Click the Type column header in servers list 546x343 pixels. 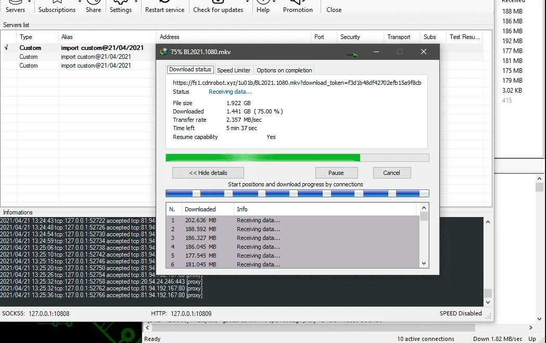point(37,37)
